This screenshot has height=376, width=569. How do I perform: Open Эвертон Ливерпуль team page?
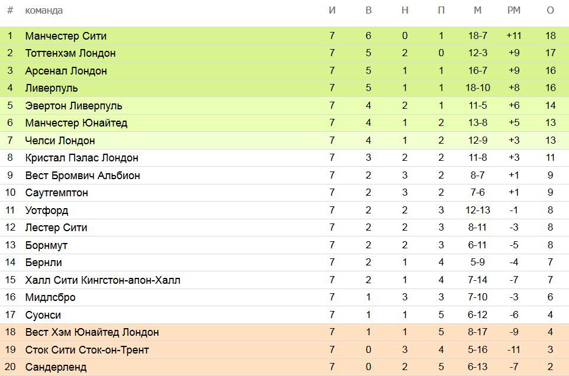tap(74, 106)
